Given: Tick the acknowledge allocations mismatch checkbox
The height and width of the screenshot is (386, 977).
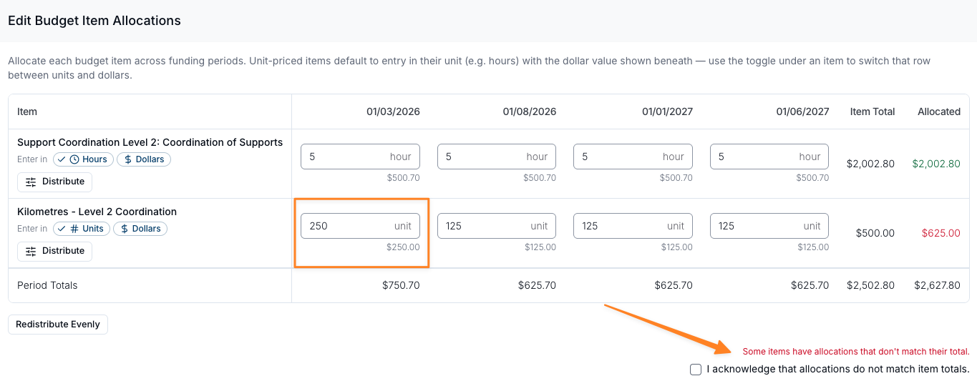Looking at the screenshot, I should tap(696, 370).
